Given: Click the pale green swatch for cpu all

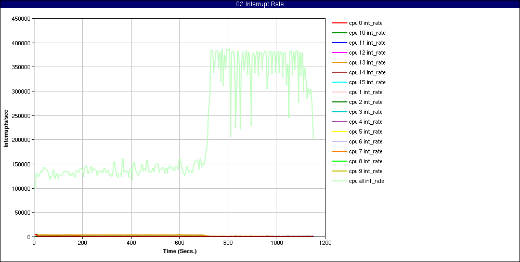Looking at the screenshot, I should [x=339, y=181].
